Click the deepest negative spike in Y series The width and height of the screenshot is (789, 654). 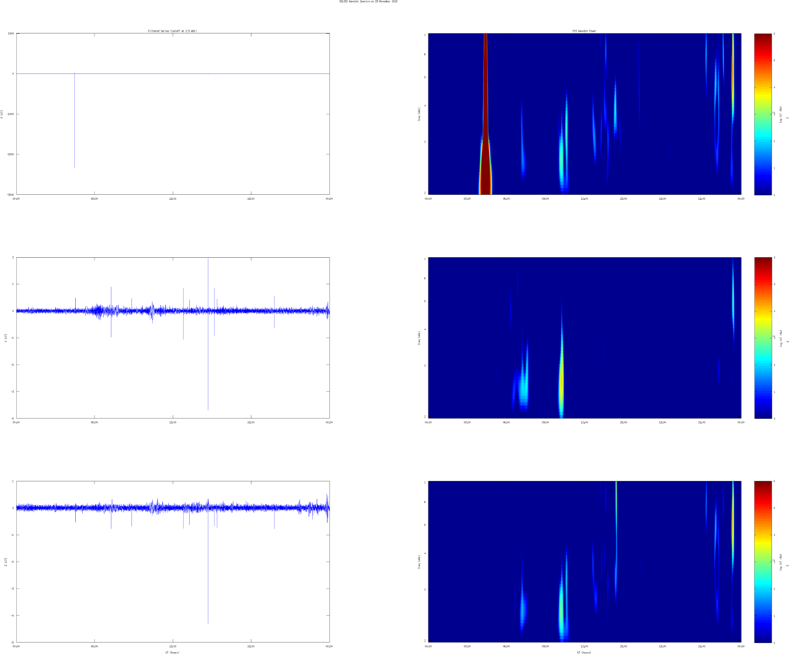point(208,360)
